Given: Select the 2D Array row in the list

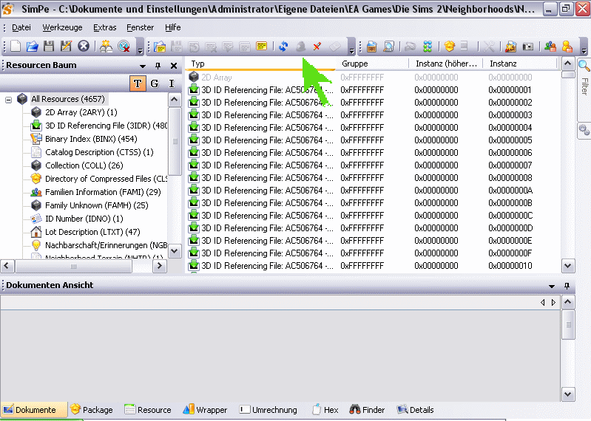Looking at the screenshot, I should [217, 78].
